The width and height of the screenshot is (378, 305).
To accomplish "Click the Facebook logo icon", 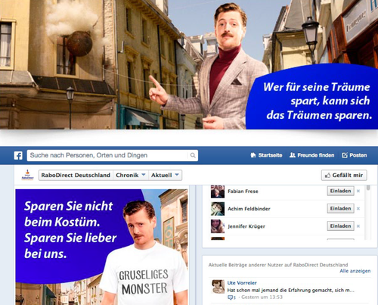I will [18, 155].
